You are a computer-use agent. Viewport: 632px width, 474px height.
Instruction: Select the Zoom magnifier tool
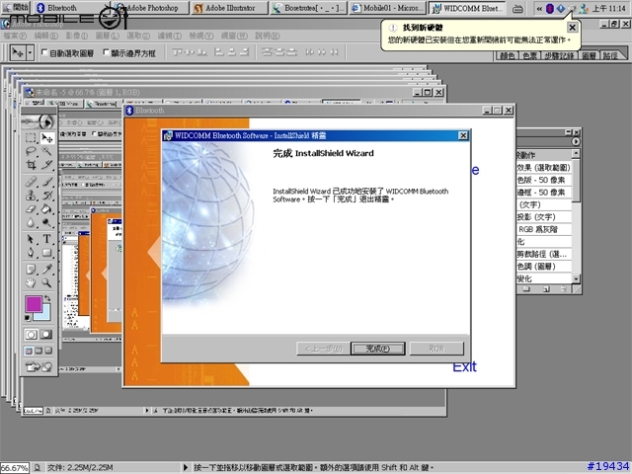[x=47, y=283]
